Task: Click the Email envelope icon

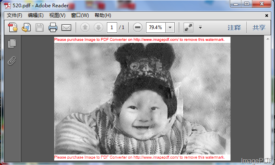Action: 66,27
